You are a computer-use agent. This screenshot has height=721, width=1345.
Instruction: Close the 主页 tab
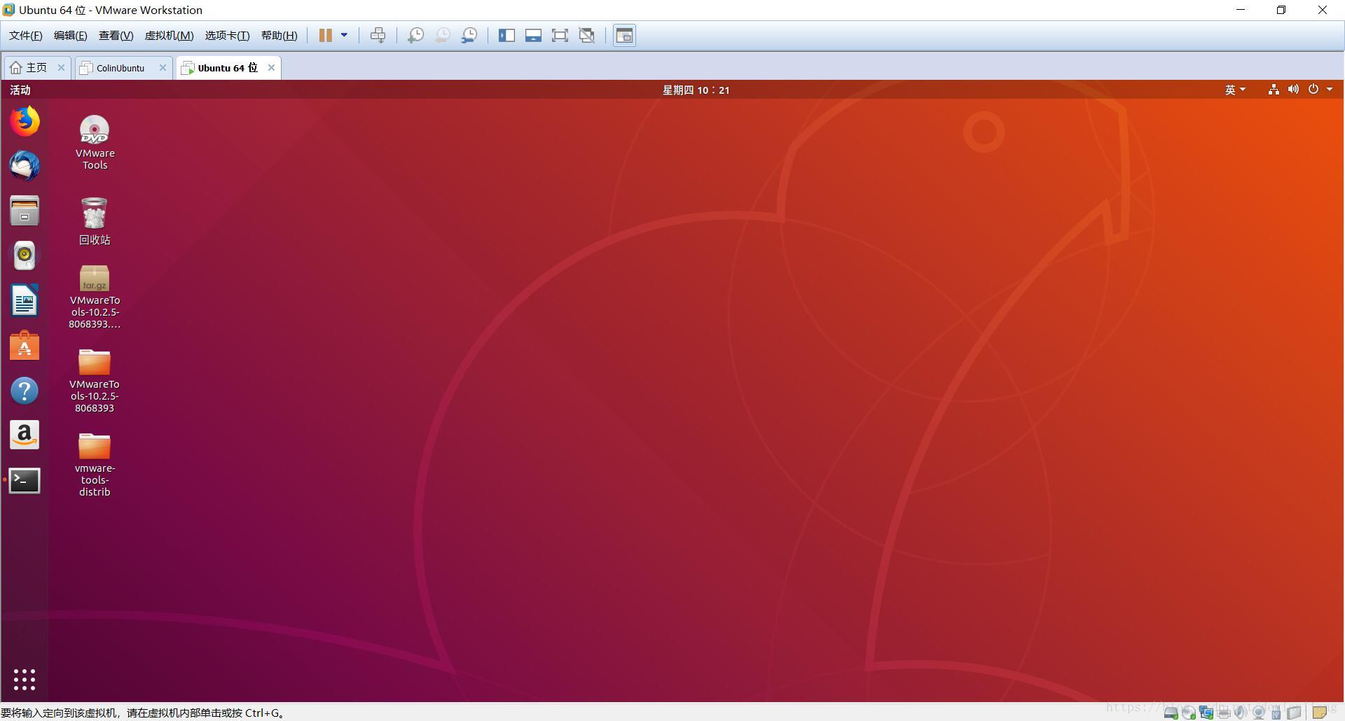pos(61,68)
